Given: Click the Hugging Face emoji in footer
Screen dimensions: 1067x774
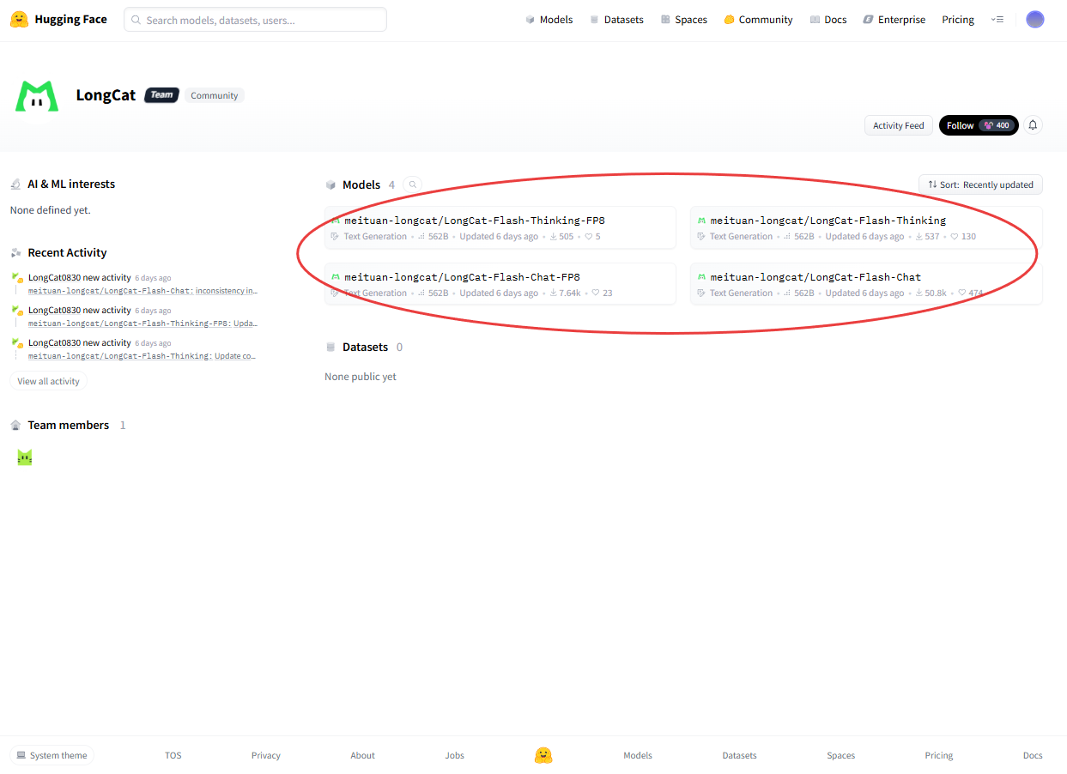Looking at the screenshot, I should (543, 755).
